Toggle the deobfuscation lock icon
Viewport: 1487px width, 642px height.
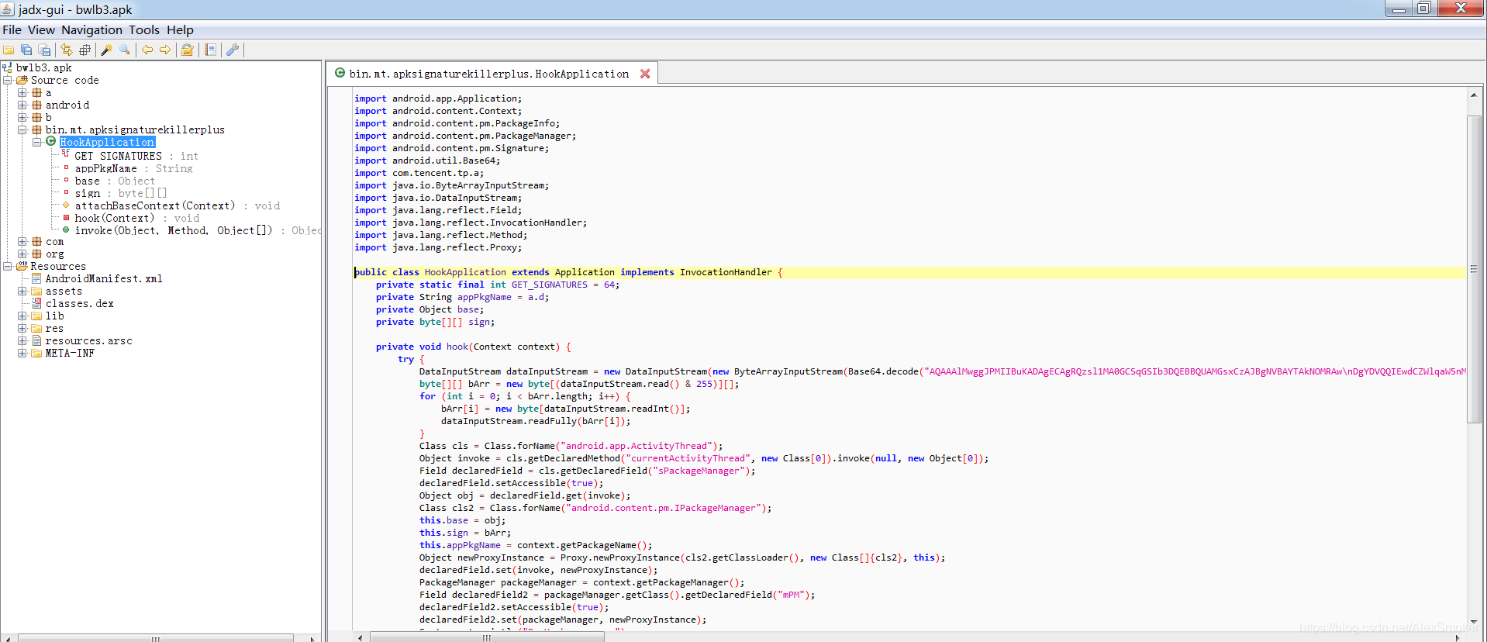187,50
